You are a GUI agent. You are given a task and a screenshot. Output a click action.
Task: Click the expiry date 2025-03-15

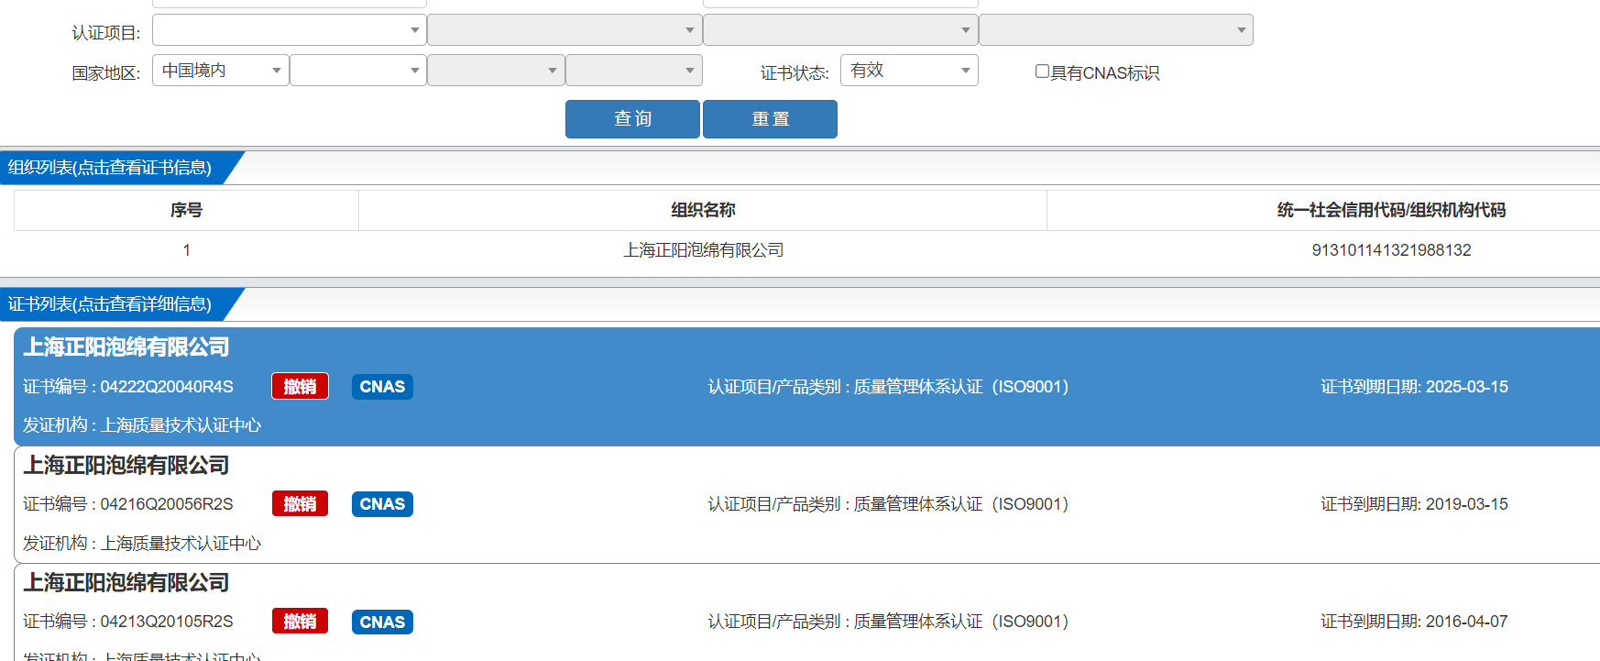click(1466, 387)
